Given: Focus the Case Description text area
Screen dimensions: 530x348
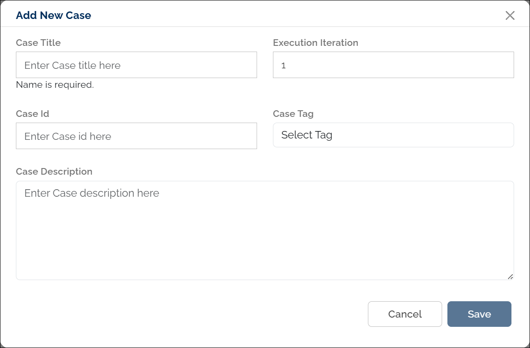Looking at the screenshot, I should coord(265,234).
